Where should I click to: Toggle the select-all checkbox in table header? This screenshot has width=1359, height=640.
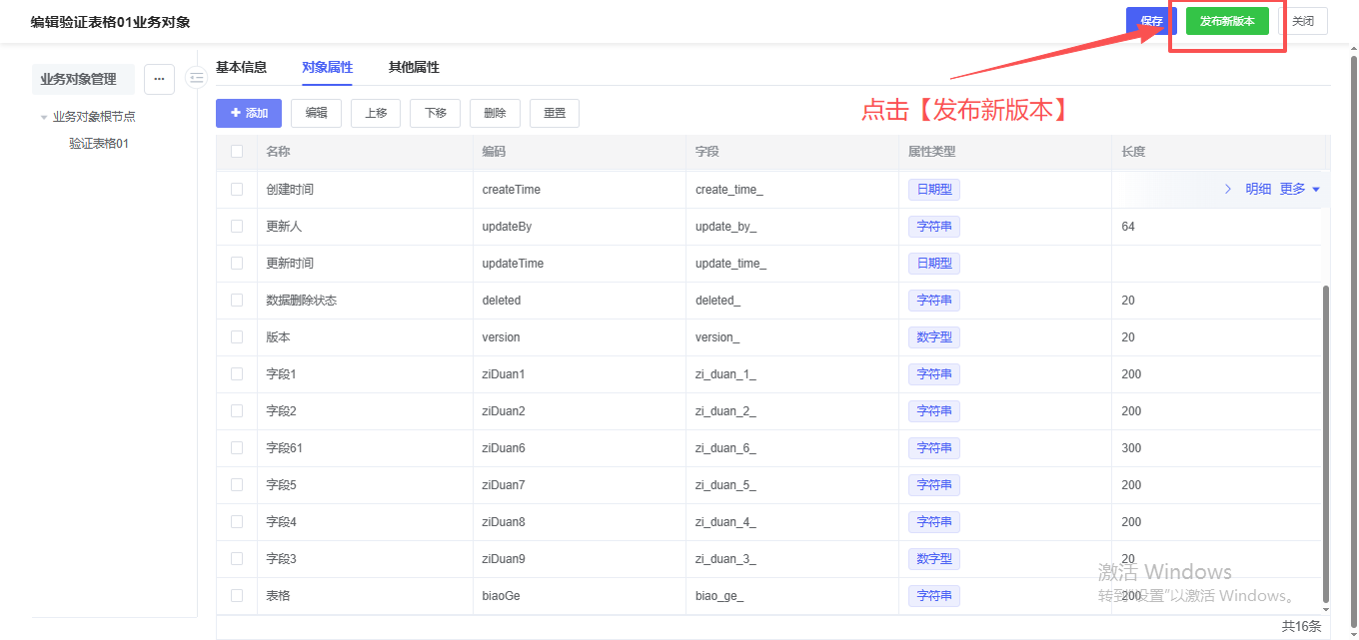click(x=237, y=152)
